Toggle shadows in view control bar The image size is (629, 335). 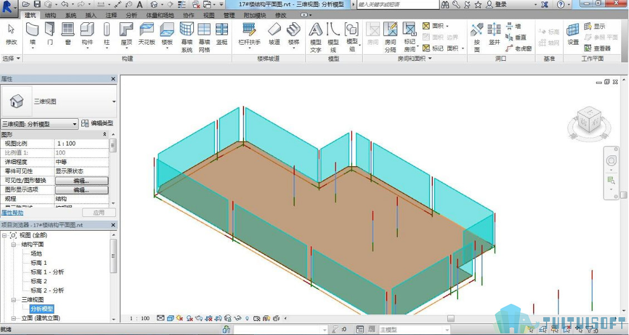tap(189, 318)
